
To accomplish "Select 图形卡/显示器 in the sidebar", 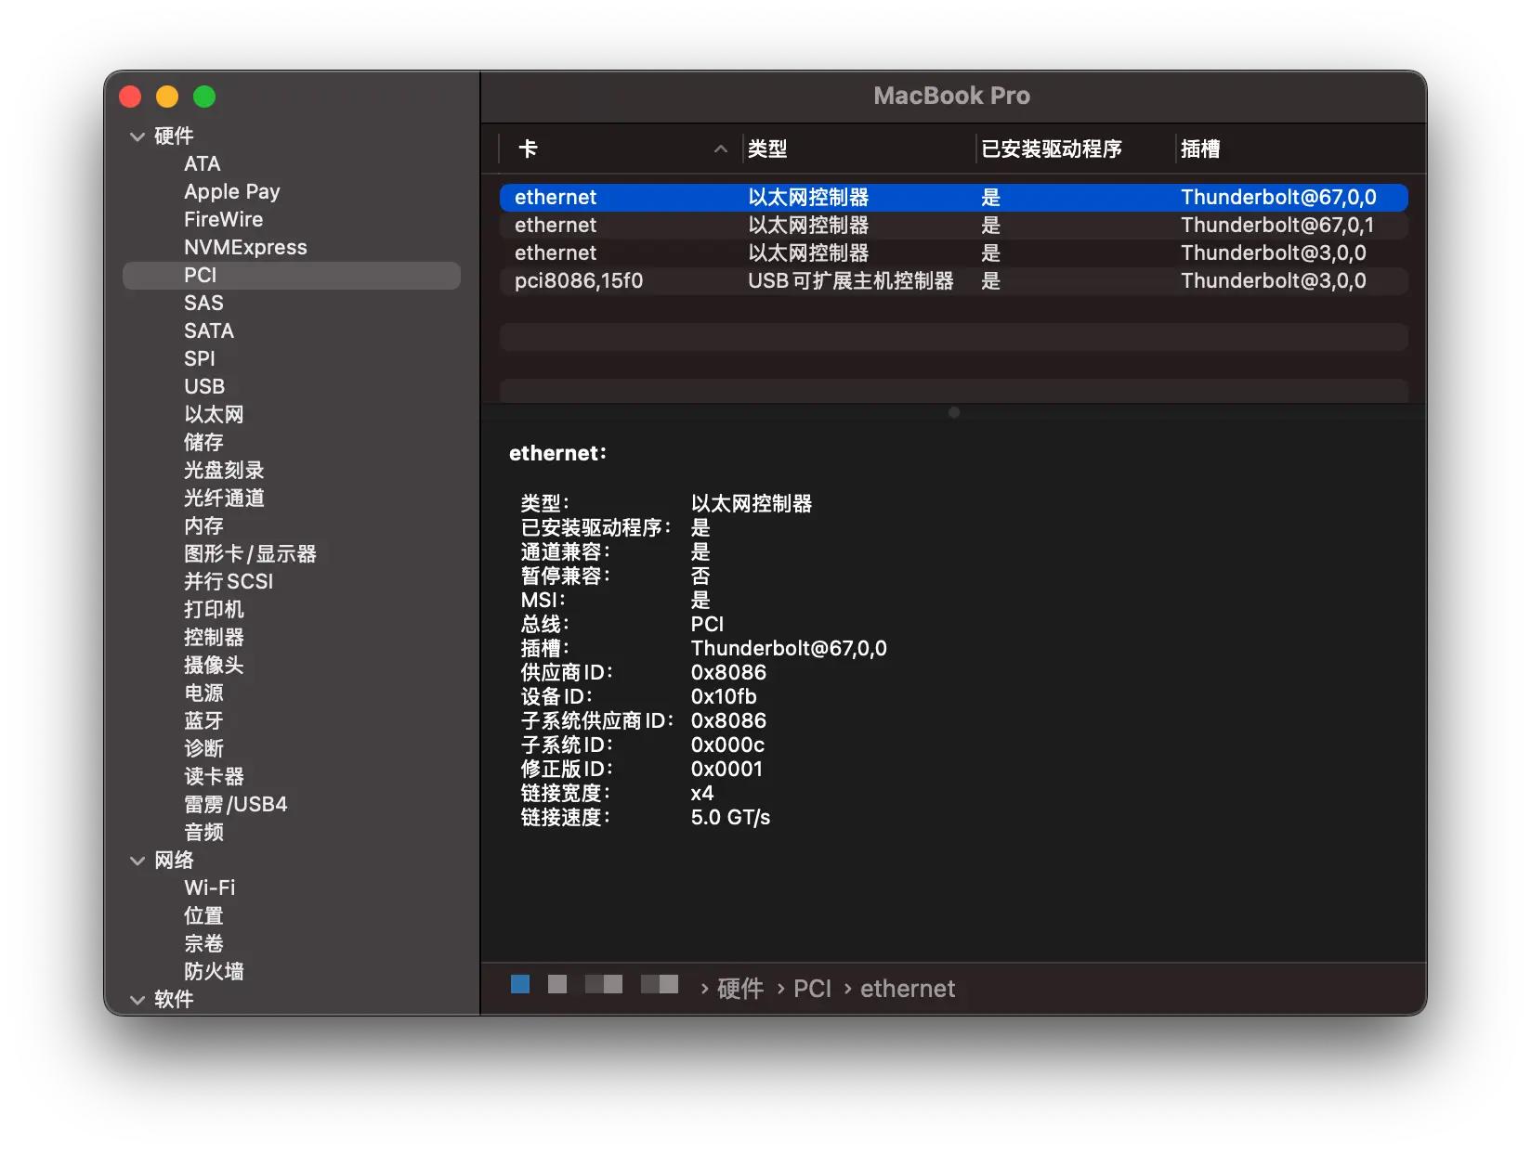I will coord(250,554).
